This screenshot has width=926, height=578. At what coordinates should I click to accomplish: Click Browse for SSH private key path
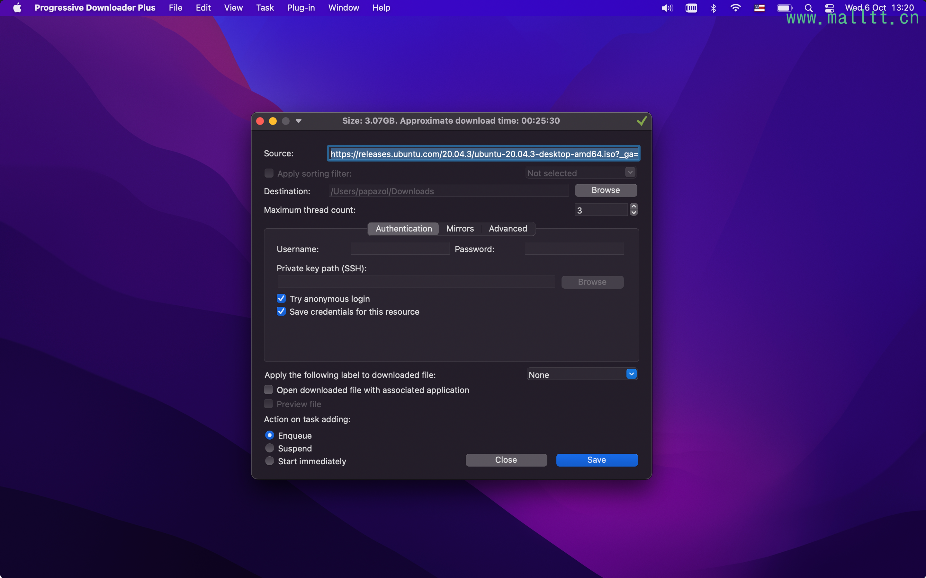(592, 282)
